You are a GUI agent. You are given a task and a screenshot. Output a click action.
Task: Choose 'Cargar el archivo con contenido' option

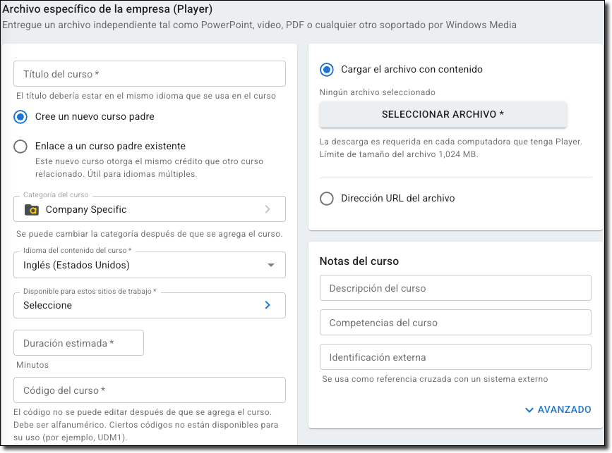click(327, 70)
